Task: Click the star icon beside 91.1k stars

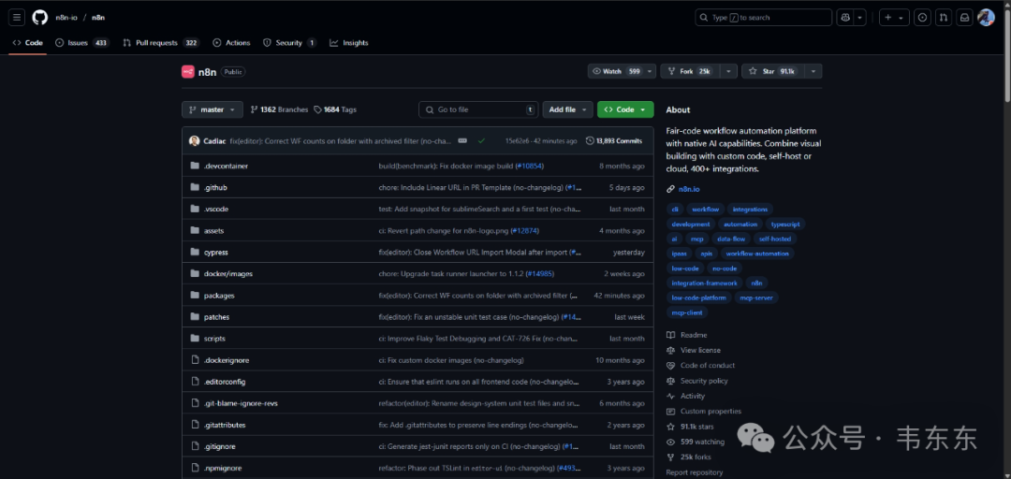Action: pos(670,427)
